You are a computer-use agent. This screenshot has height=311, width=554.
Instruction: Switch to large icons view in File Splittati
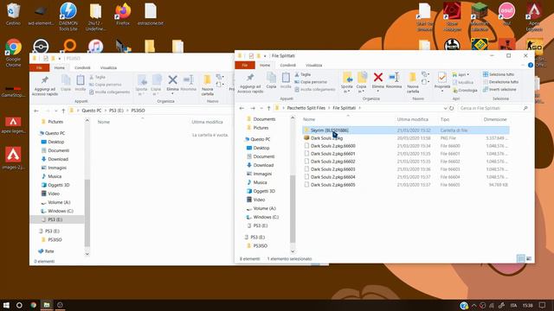[x=529, y=259]
